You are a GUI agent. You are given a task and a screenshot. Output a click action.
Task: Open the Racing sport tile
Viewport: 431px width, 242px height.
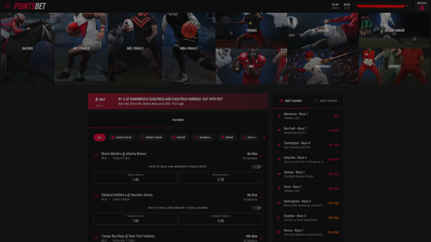27,48
